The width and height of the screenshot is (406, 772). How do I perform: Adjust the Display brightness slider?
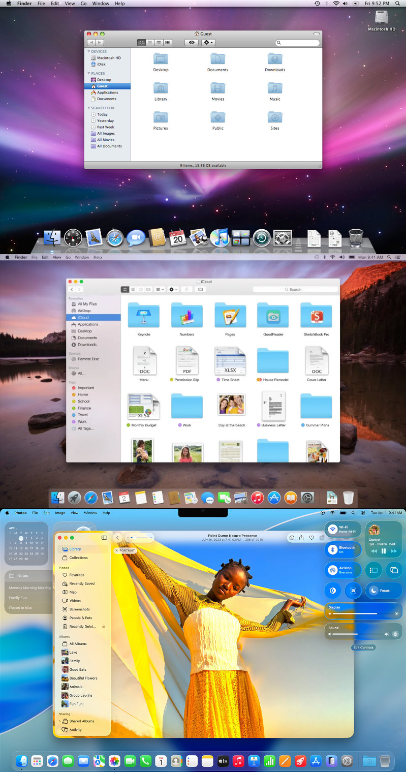[363, 613]
